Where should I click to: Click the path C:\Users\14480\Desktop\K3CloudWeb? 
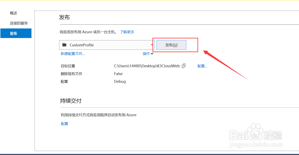147,66
